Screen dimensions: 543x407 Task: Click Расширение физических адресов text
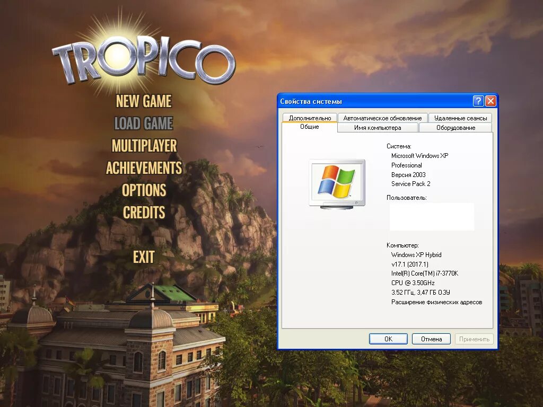tap(436, 302)
